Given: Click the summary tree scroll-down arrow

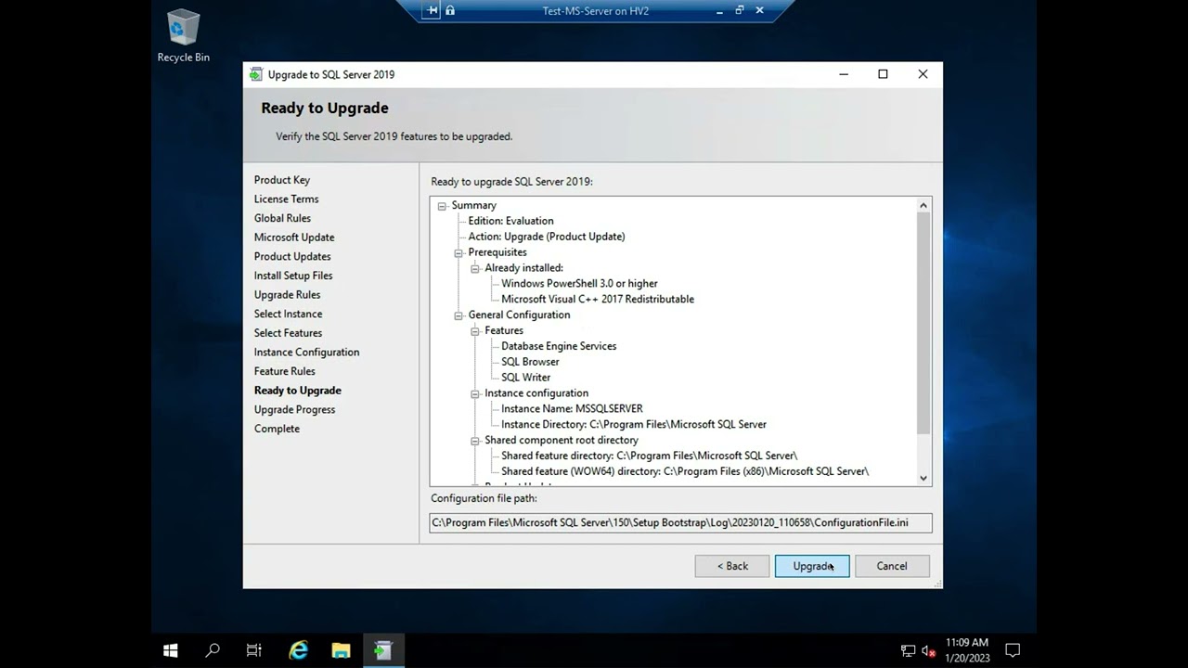Looking at the screenshot, I should 923,478.
